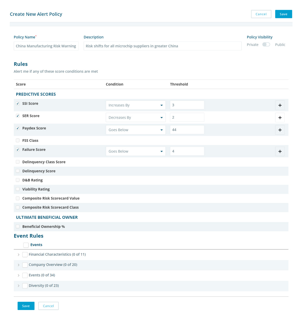Uncheck the SER Score checkbox
Image resolution: width=302 pixels, height=320 pixels.
[x=18, y=116]
